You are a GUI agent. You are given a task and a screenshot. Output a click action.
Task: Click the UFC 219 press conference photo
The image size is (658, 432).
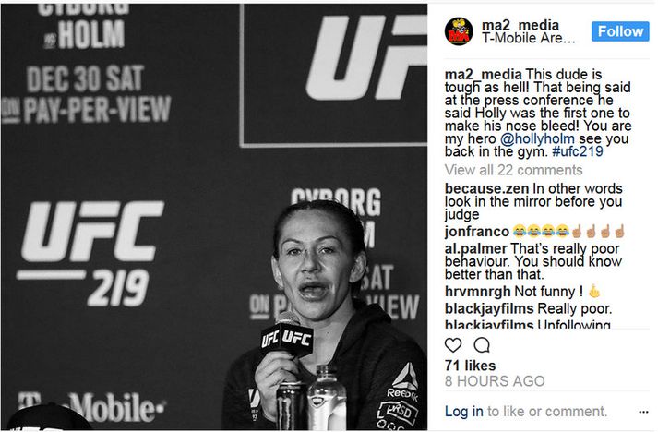214,217
